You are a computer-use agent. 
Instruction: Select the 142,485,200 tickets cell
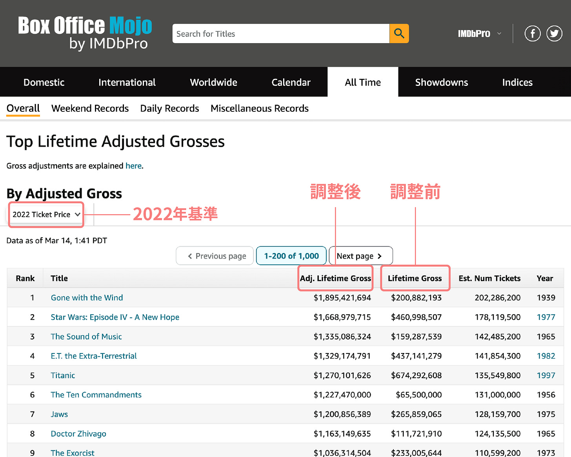pyautogui.click(x=498, y=337)
